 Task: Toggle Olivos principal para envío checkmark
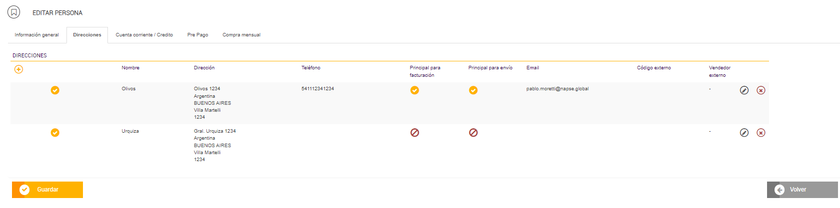pyautogui.click(x=473, y=90)
